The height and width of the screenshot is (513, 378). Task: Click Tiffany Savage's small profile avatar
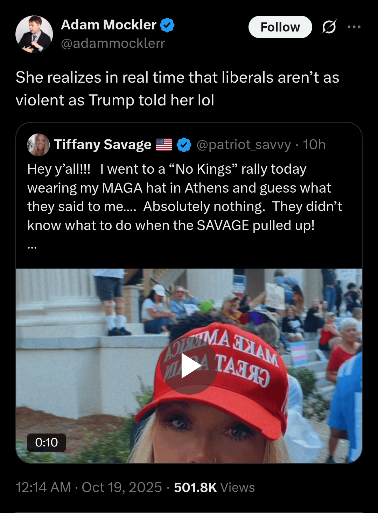[38, 145]
